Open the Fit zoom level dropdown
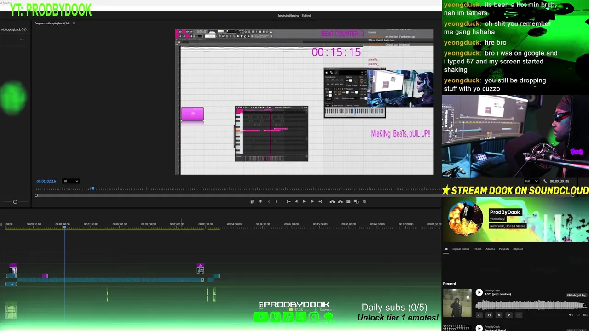The image size is (589, 331). click(71, 181)
